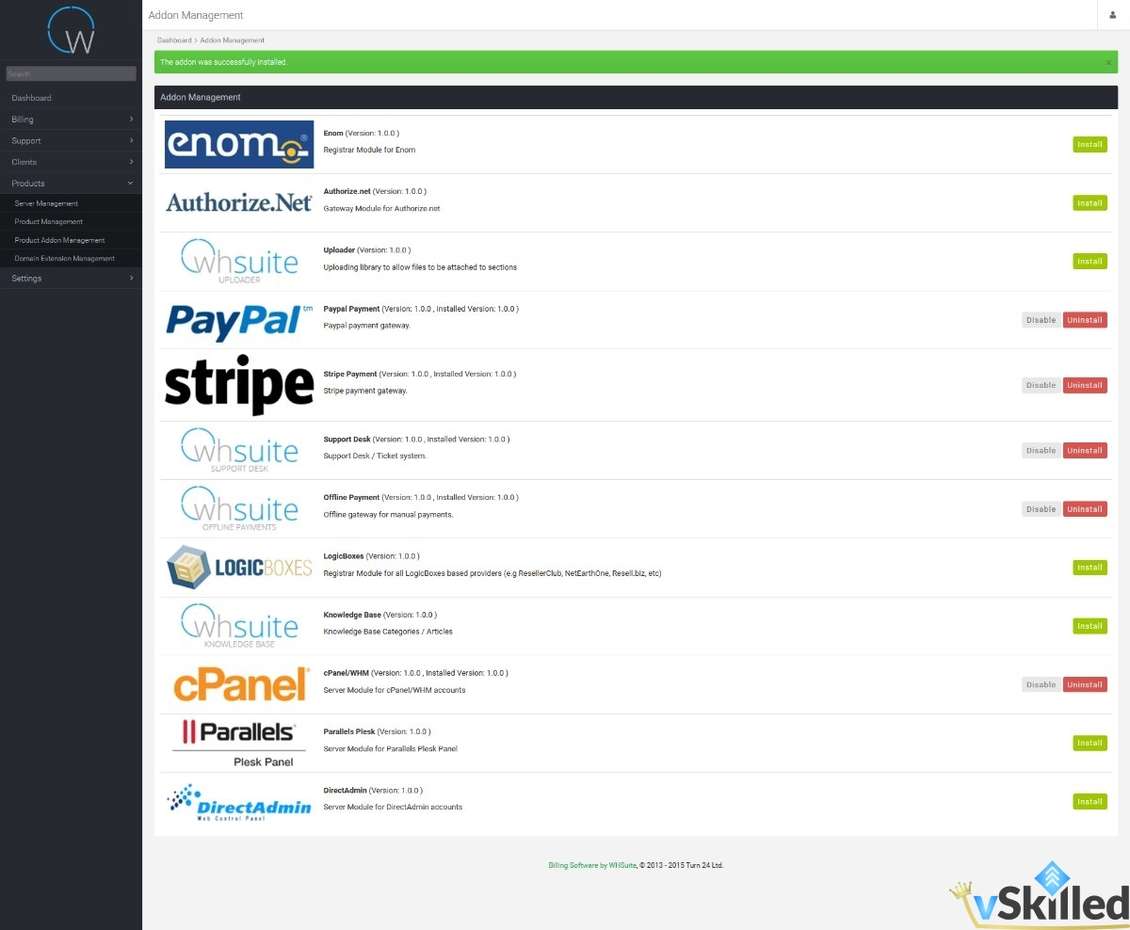Image resolution: width=1130 pixels, height=930 pixels.
Task: Click the Enom logo thumbnail
Action: point(239,144)
